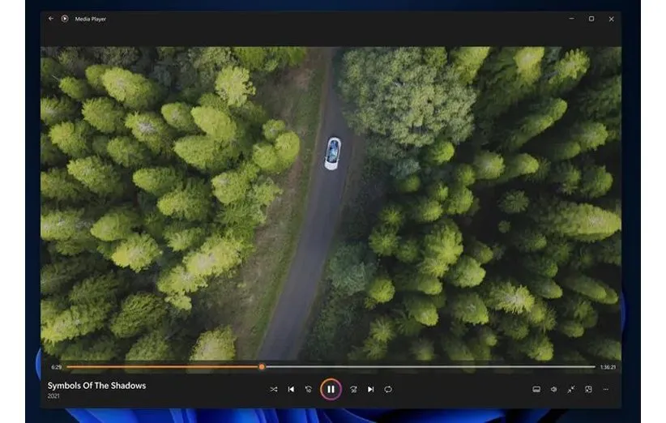This screenshot has width=666, height=423.
Task: Click the seek bar position handle
Action: point(262,366)
